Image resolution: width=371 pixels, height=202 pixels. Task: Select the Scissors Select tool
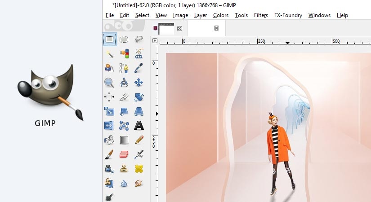139,54
